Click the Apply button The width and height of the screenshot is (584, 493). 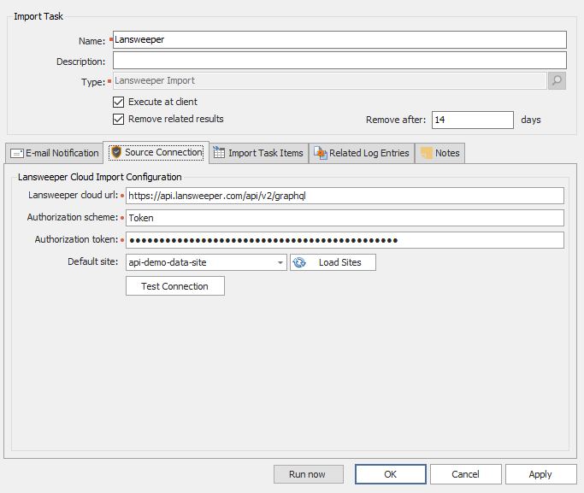tap(540, 474)
